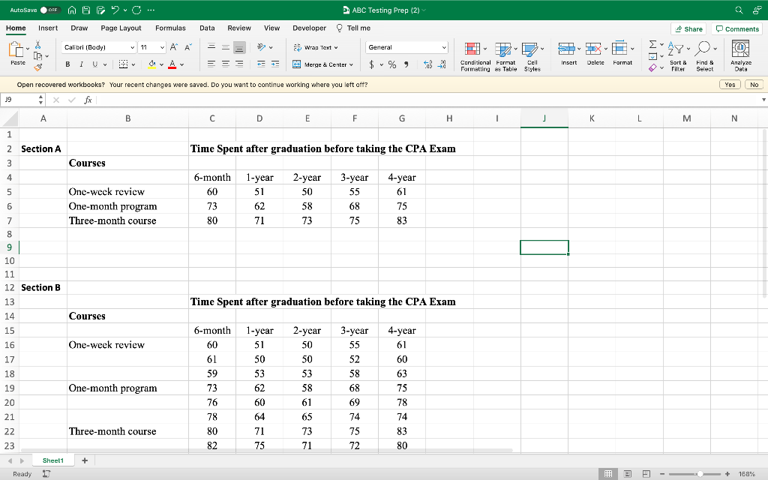Toggle the AutoSave switch
Viewport: 768px width, 480px height.
tap(49, 10)
